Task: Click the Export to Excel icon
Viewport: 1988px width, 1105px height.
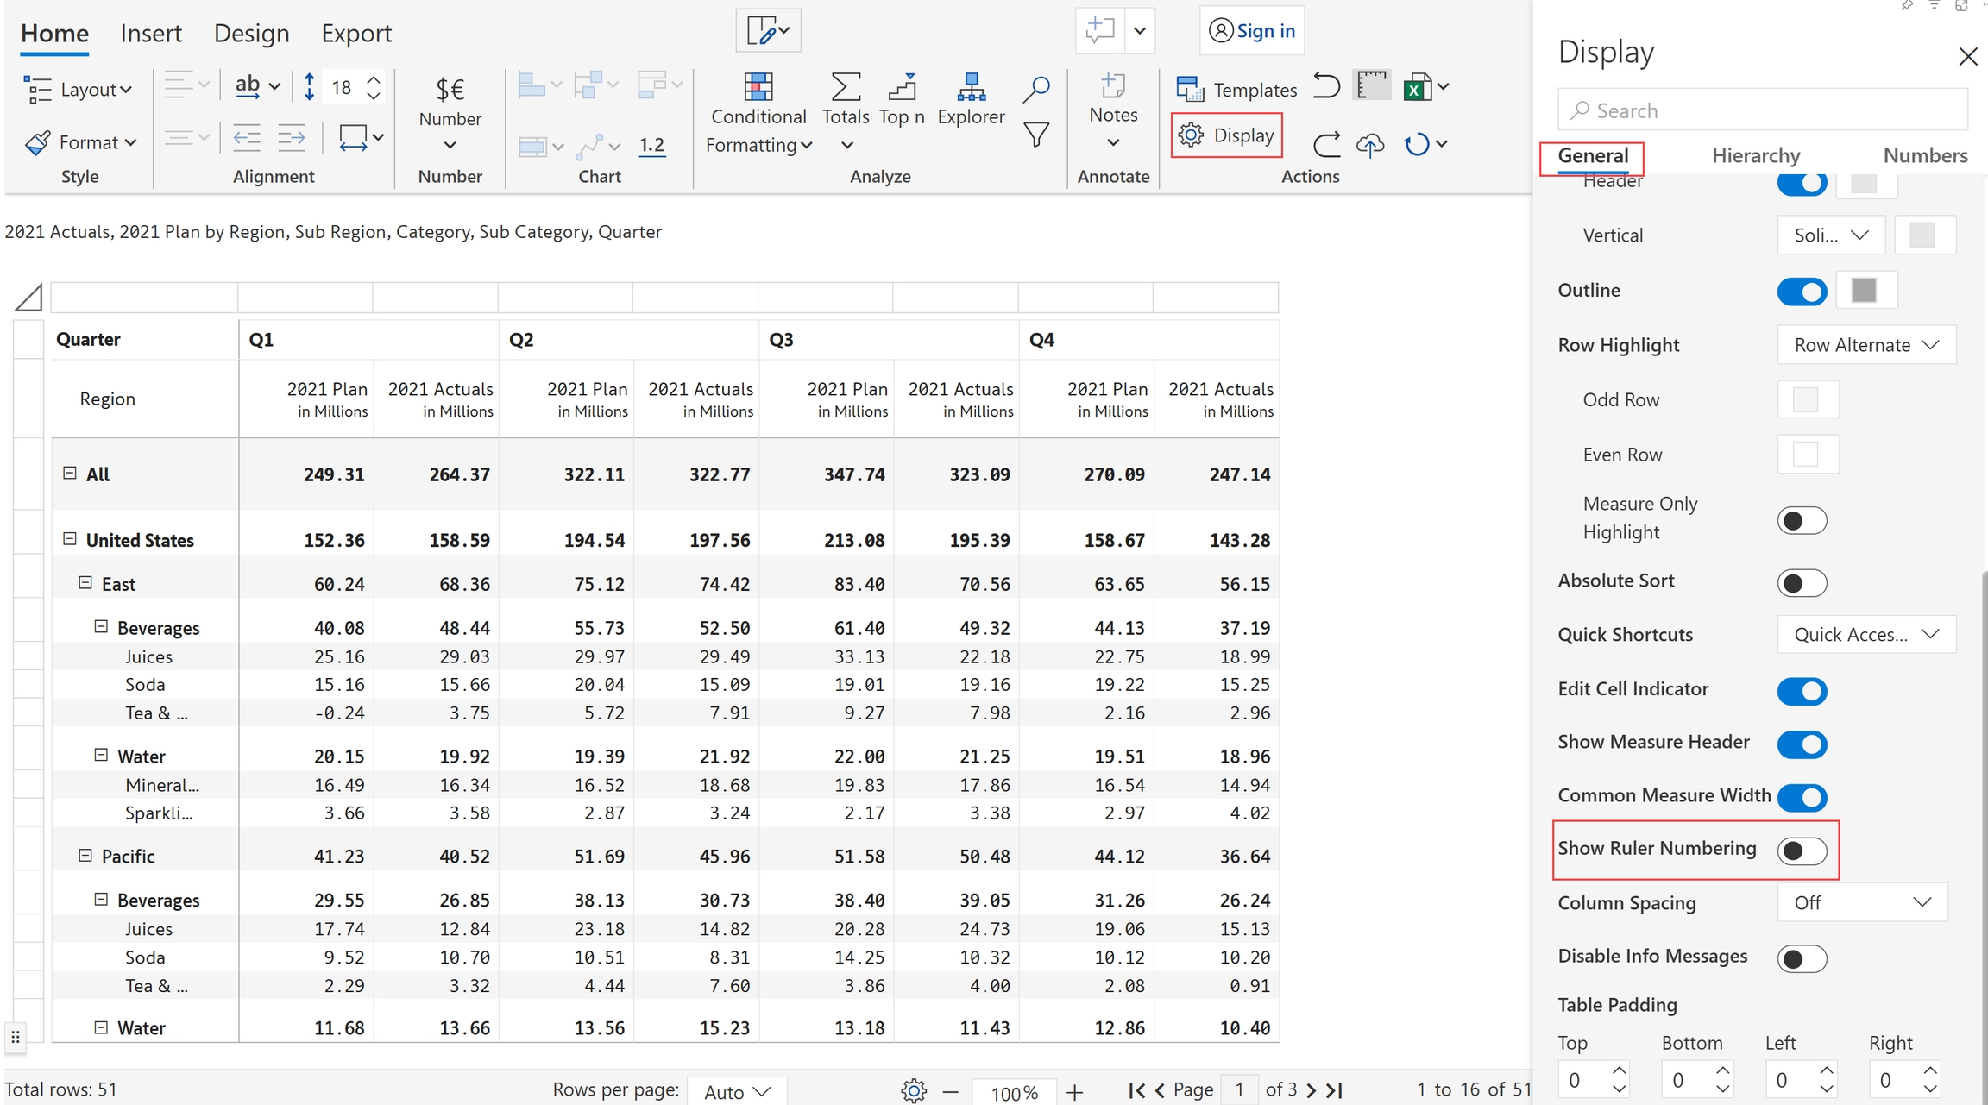Action: point(1417,88)
